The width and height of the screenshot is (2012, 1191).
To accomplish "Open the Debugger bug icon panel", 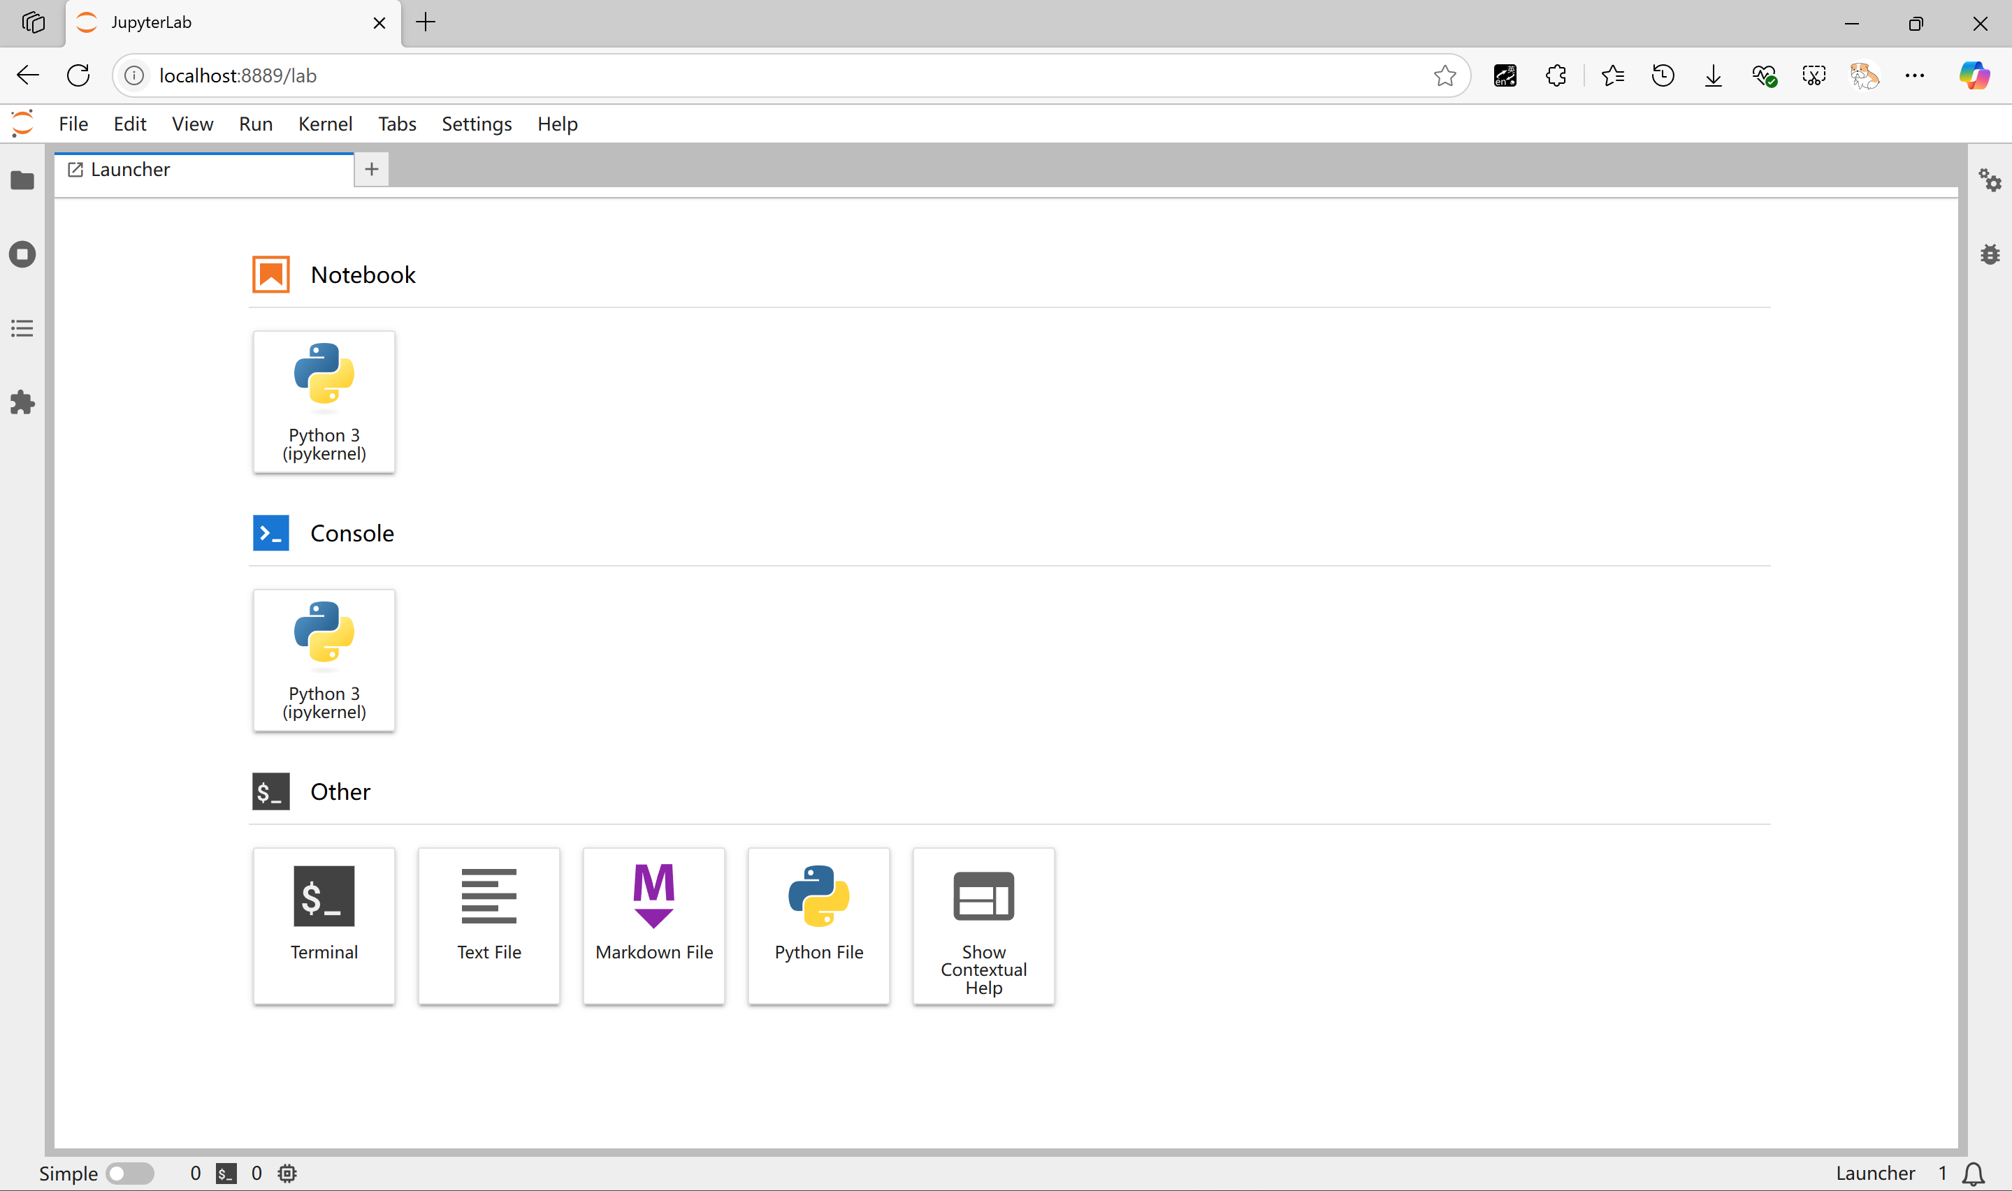I will tap(1990, 254).
